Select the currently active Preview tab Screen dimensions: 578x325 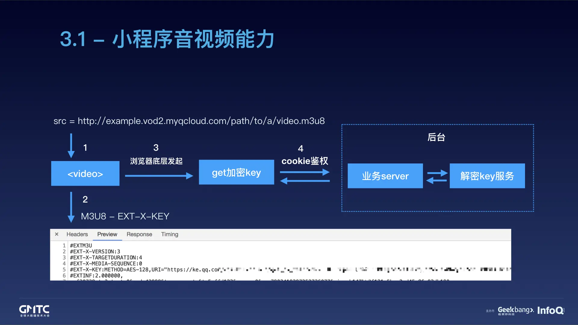(x=107, y=234)
